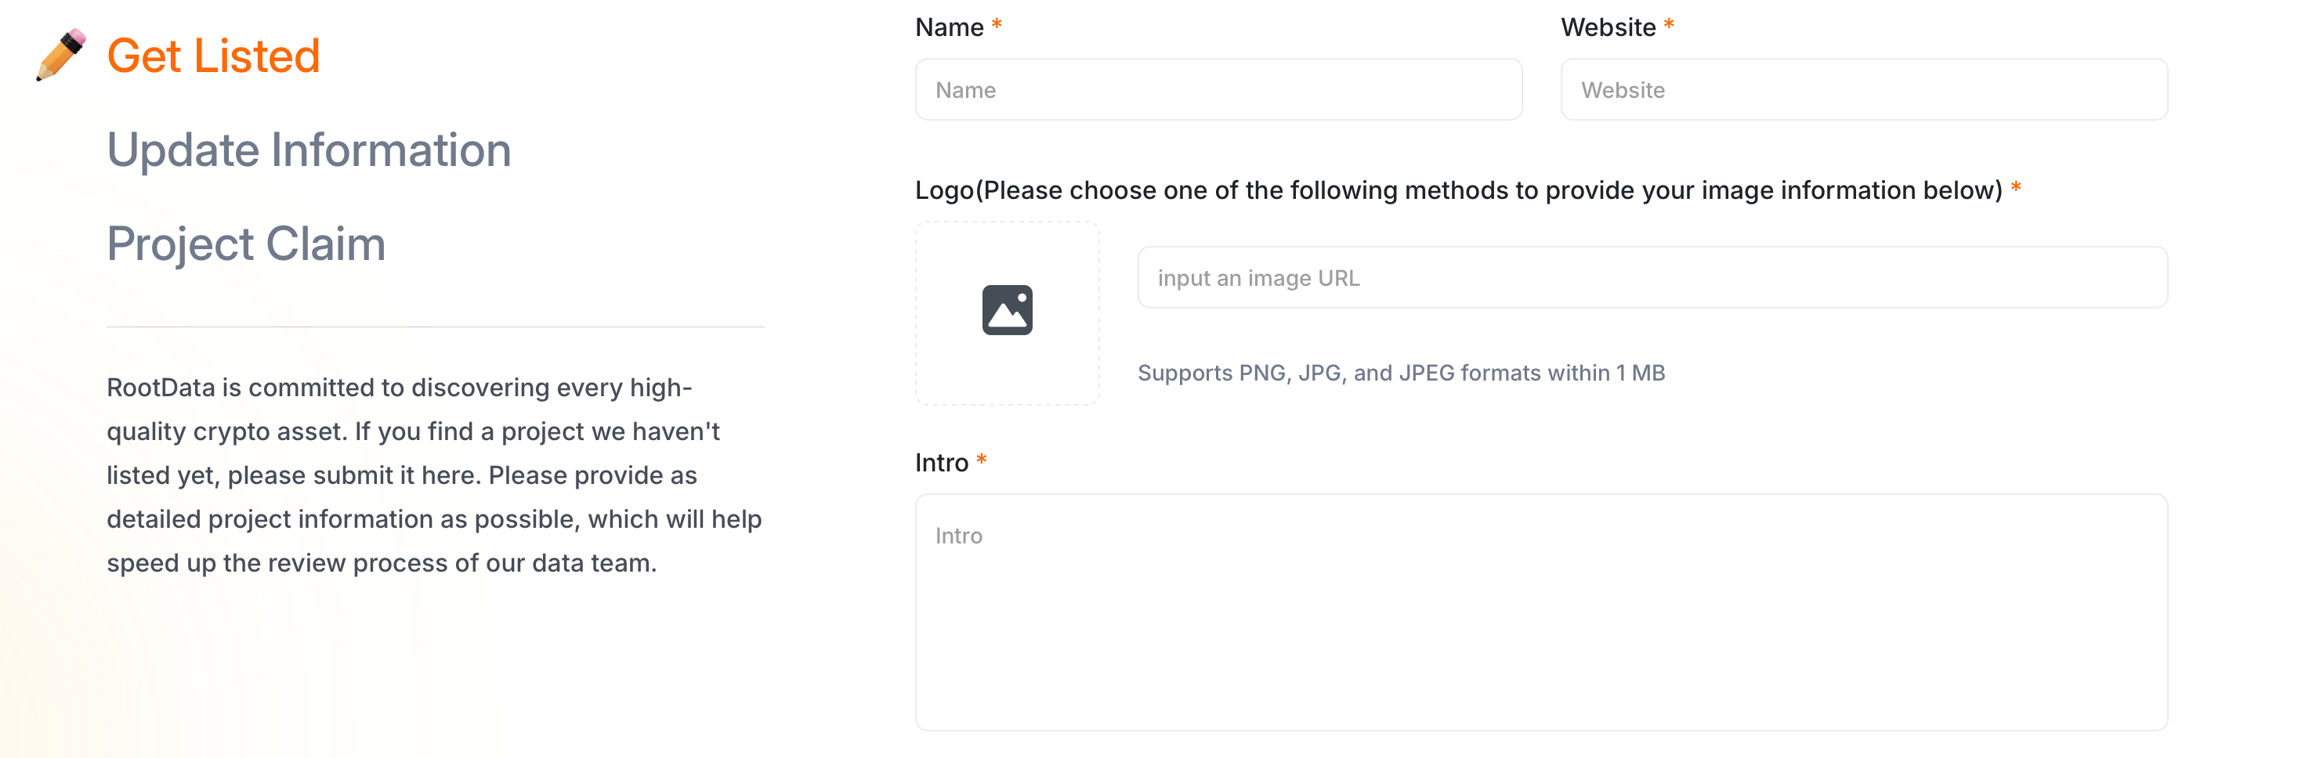Click the required asterisk next to Website
Image resolution: width=2316 pixels, height=758 pixels.
click(x=1669, y=25)
